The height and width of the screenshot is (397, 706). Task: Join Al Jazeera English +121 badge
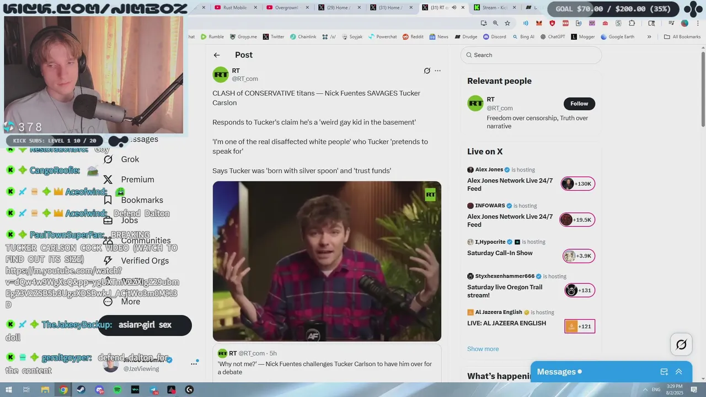(580, 326)
